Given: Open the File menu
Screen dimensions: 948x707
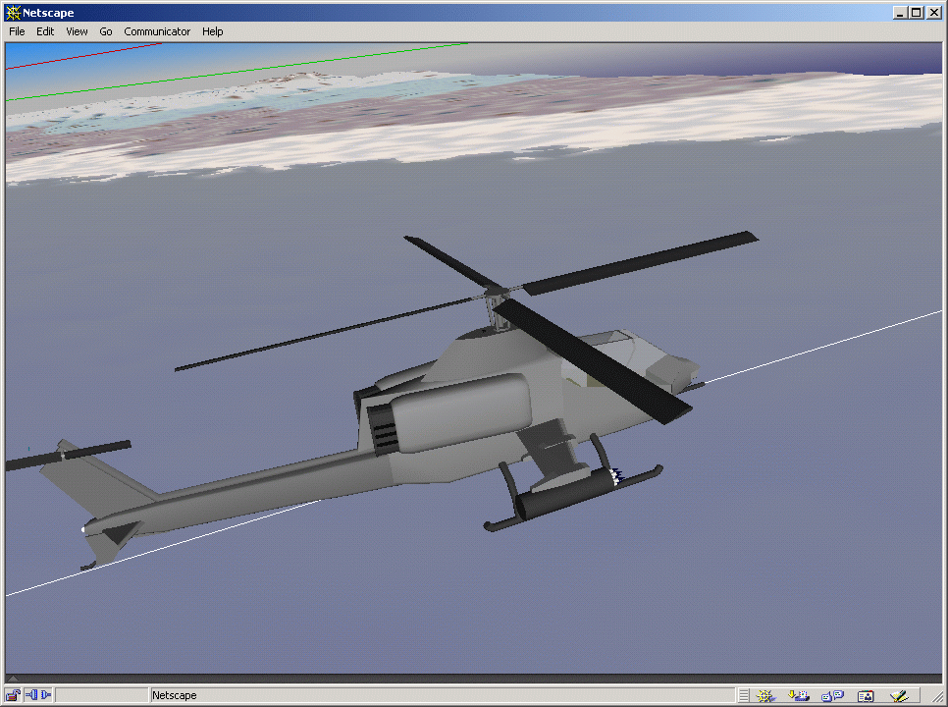Looking at the screenshot, I should (17, 31).
